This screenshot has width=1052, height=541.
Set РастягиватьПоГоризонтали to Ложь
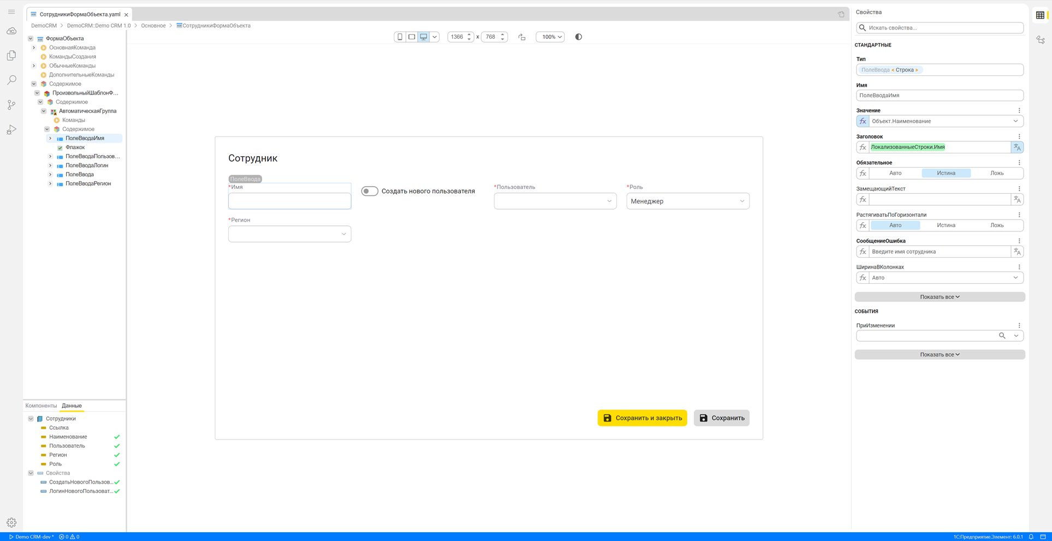(997, 225)
